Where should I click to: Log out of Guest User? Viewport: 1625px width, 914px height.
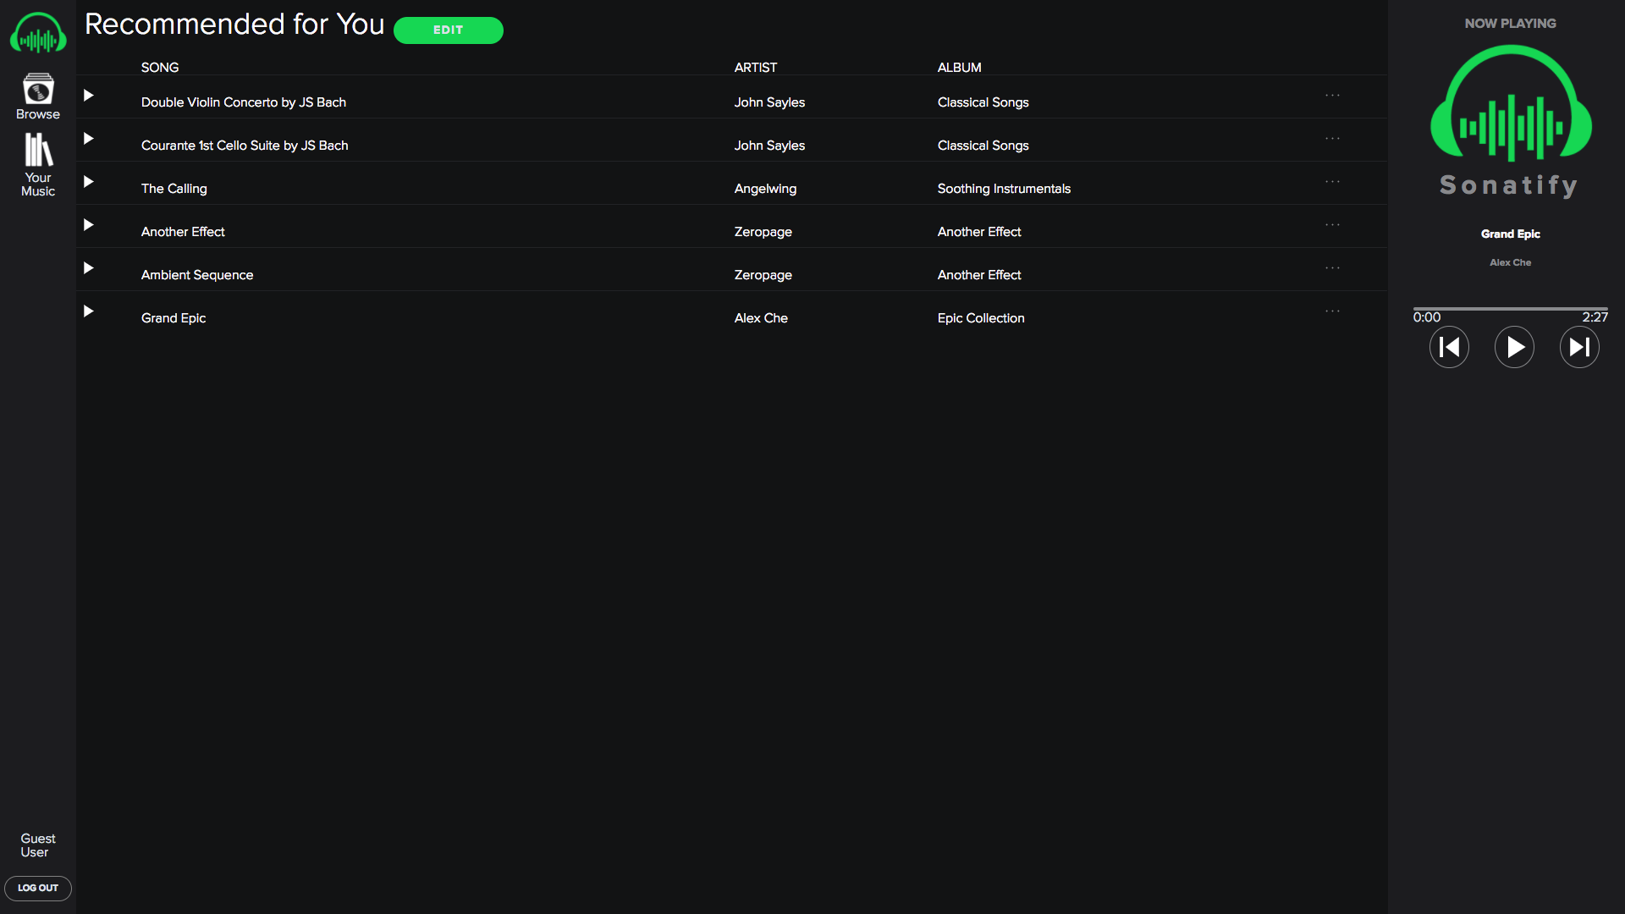click(x=38, y=888)
